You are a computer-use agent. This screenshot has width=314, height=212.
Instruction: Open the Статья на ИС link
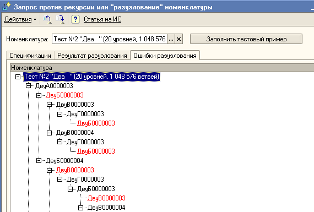tap(102, 19)
